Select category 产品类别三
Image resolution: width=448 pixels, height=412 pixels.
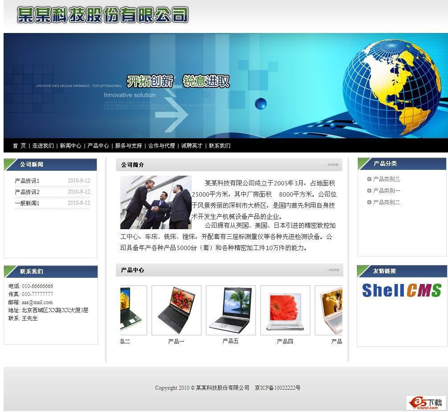pos(386,179)
